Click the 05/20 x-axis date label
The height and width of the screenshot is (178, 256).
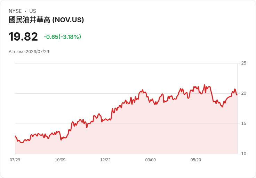[x=195, y=160]
